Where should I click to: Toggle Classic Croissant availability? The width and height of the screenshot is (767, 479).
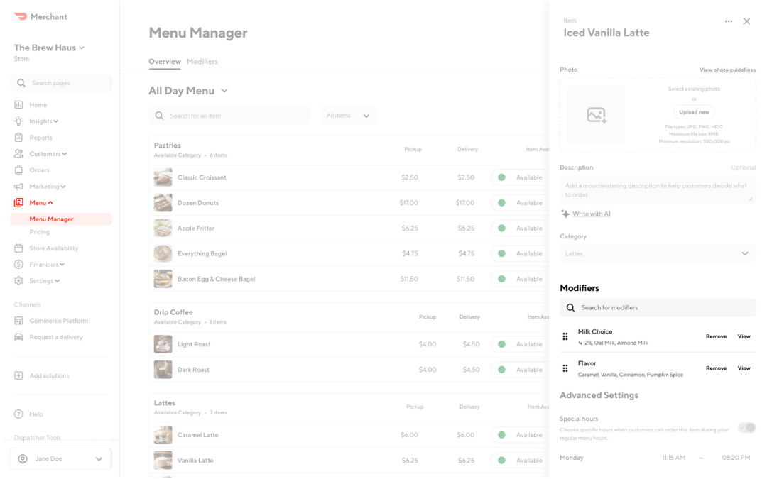(x=520, y=177)
